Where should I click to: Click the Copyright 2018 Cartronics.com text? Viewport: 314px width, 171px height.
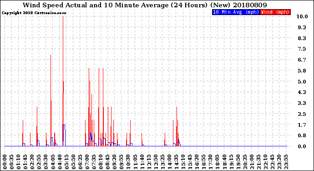[x=34, y=13]
